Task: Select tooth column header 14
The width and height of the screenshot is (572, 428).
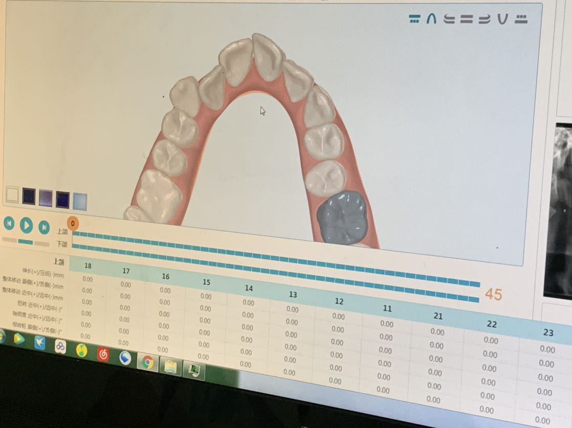Action: (x=249, y=288)
